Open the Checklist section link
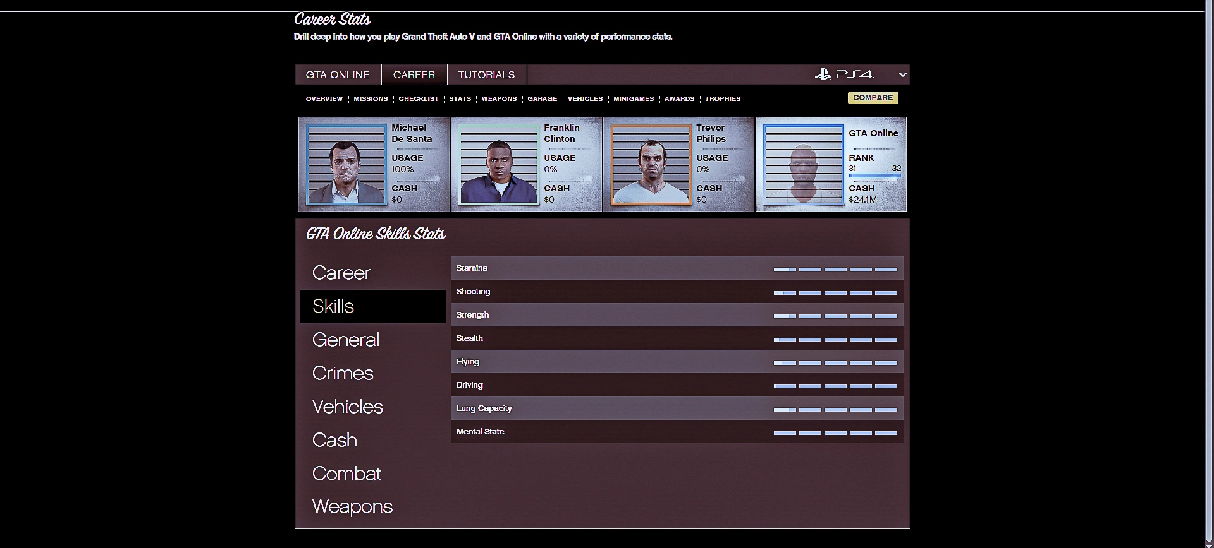Image resolution: width=1214 pixels, height=548 pixels. (x=418, y=99)
